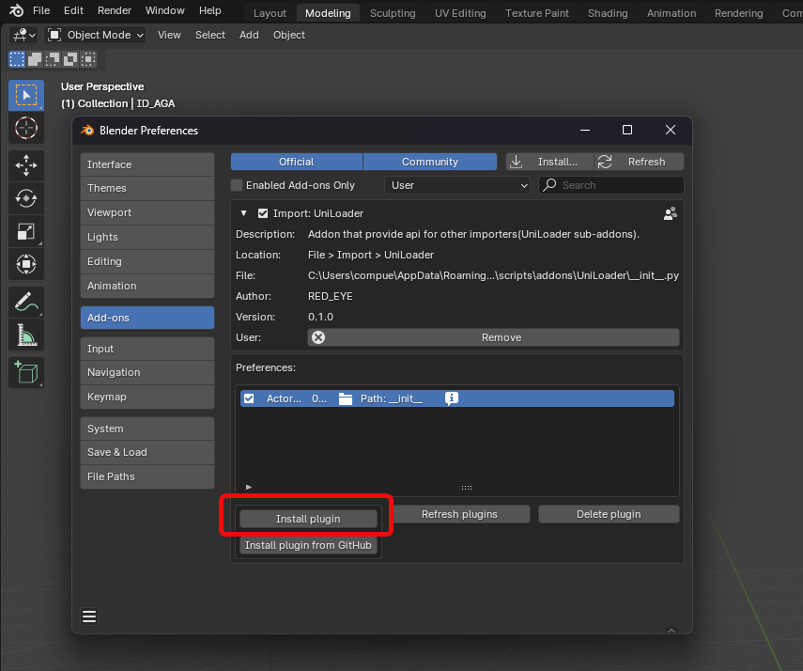Screen dimensions: 803x671
Task: Open the Interface preferences section
Action: pos(147,164)
